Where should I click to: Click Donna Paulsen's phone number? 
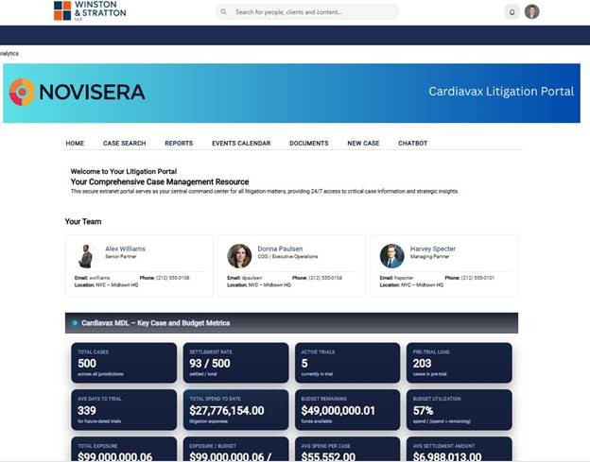pos(325,278)
